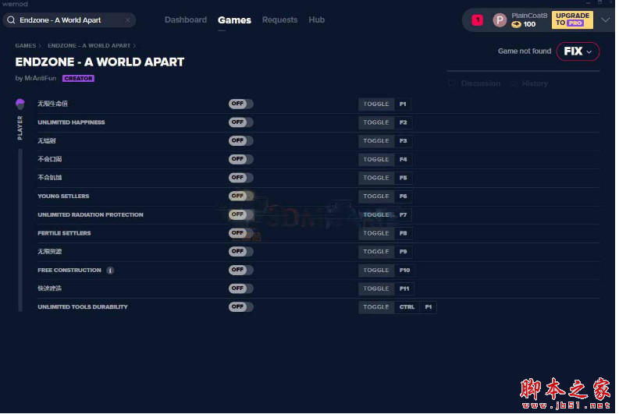The width and height of the screenshot is (619, 414).
Task: Enable Free Construction switch
Action: pyautogui.click(x=241, y=270)
